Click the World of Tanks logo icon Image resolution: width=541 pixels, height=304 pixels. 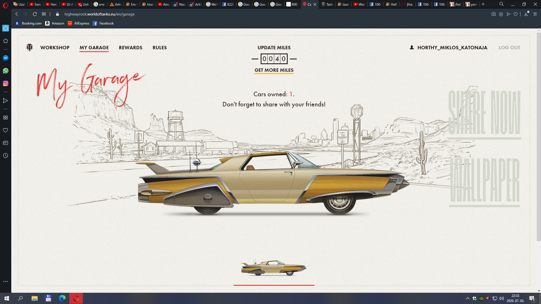(x=29, y=47)
